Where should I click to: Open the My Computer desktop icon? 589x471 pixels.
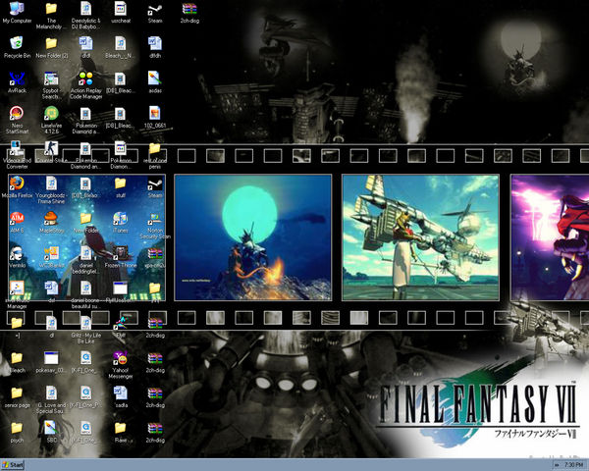tap(17, 12)
